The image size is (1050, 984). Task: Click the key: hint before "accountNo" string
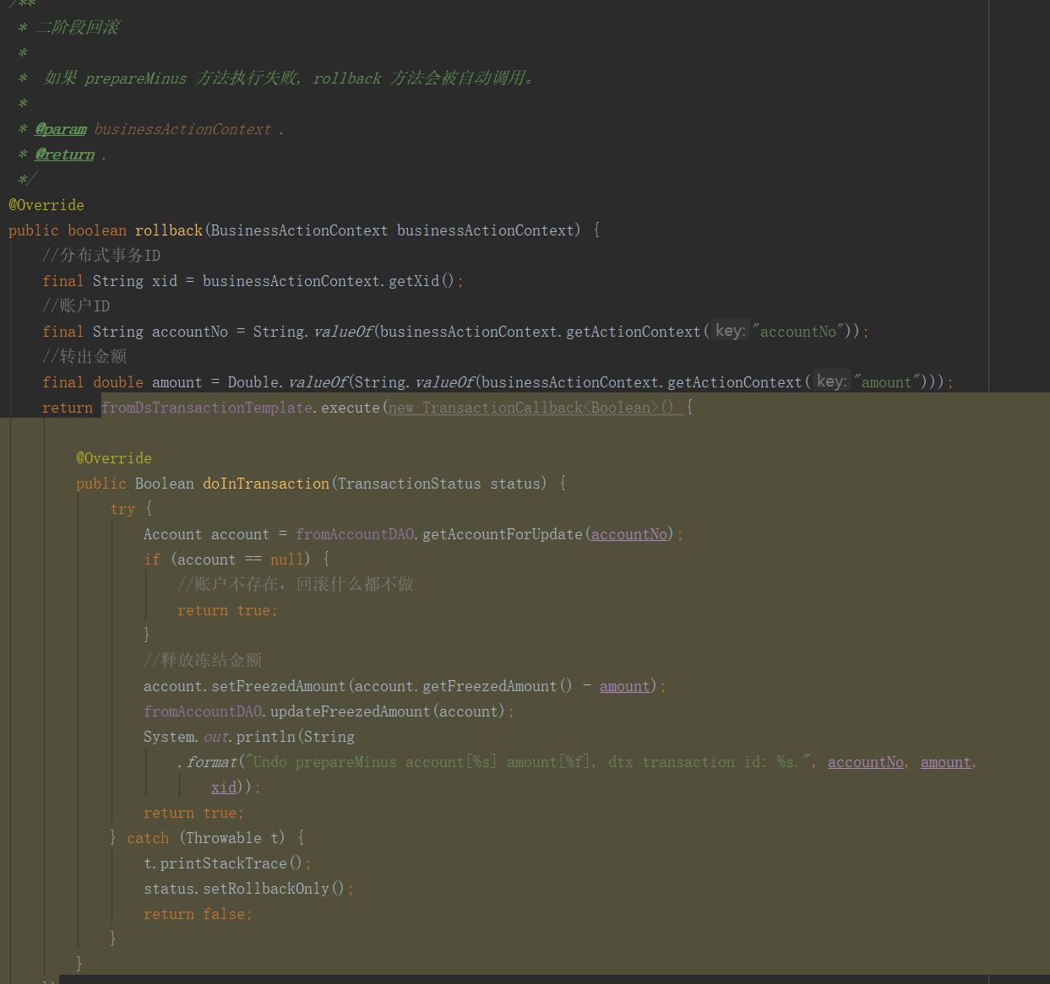click(731, 331)
